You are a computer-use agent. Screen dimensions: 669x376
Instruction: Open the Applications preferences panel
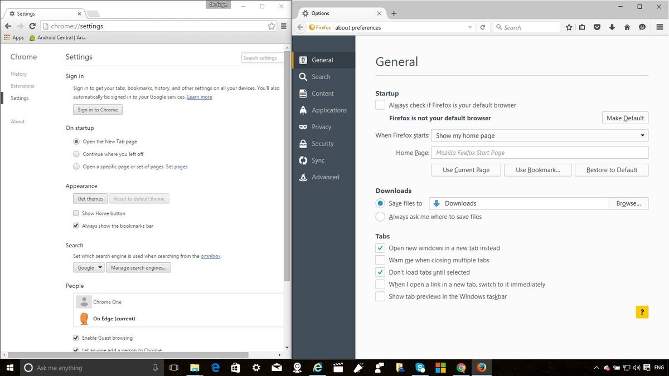(x=329, y=110)
